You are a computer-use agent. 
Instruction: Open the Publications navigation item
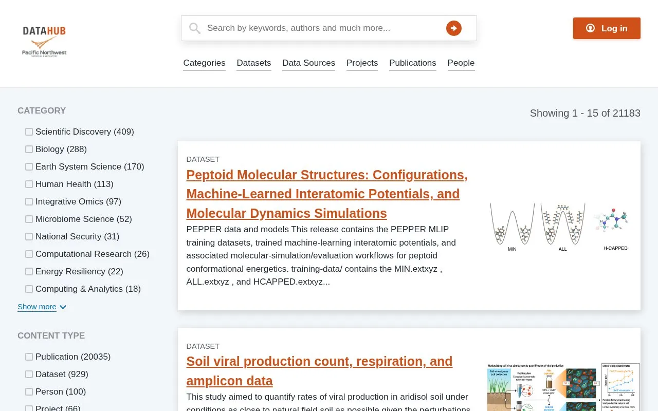point(413,63)
